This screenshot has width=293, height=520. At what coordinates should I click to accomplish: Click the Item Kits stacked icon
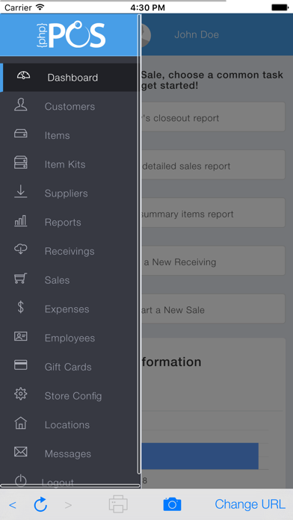tap(21, 163)
